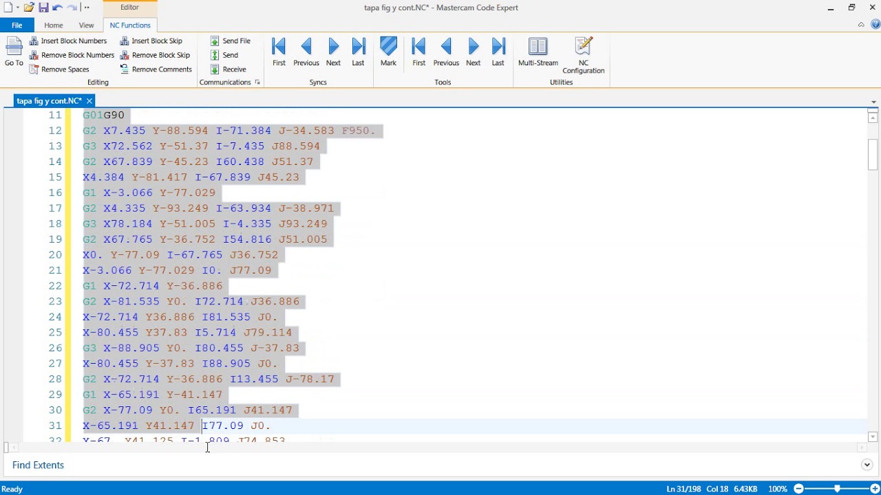The image size is (881, 495).
Task: Select the NC Functions ribbon tab
Action: click(x=130, y=25)
